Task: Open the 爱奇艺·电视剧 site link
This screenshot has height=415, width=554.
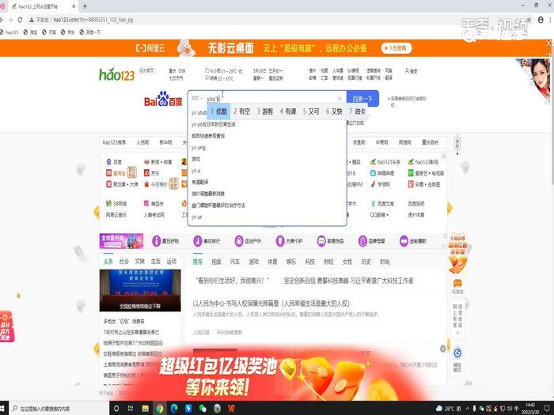Action: pos(426,173)
